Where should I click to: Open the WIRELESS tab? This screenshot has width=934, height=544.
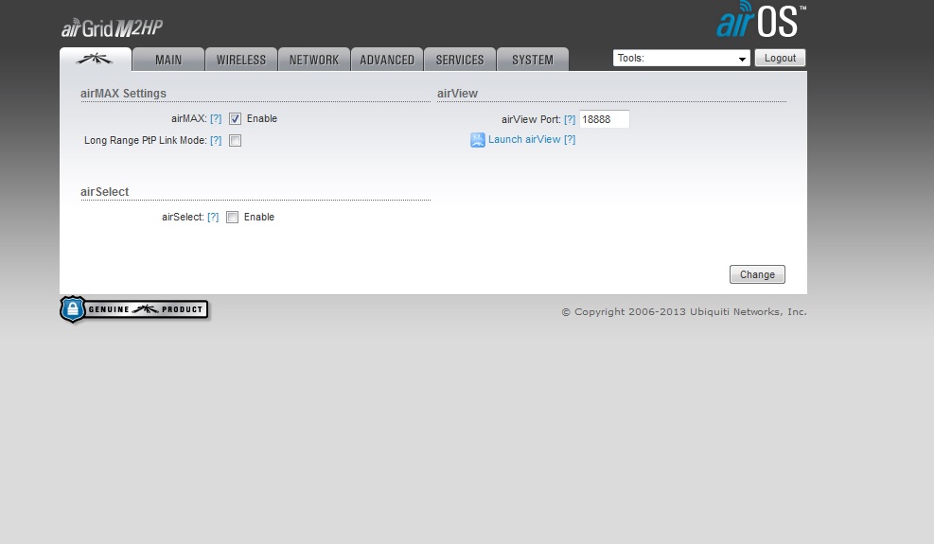(241, 60)
